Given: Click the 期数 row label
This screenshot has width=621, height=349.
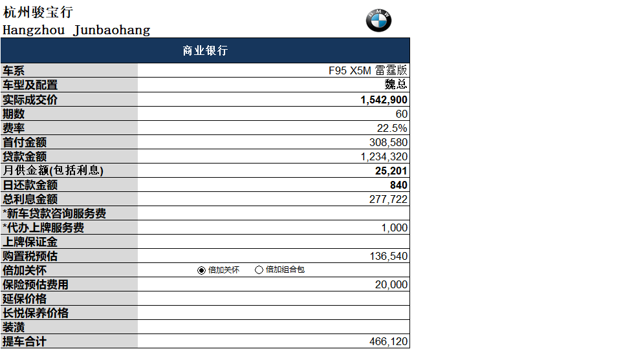Looking at the screenshot, I should click(14, 114).
